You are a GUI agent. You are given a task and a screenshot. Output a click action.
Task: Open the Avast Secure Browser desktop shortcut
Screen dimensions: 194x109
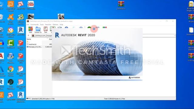coord(11,32)
